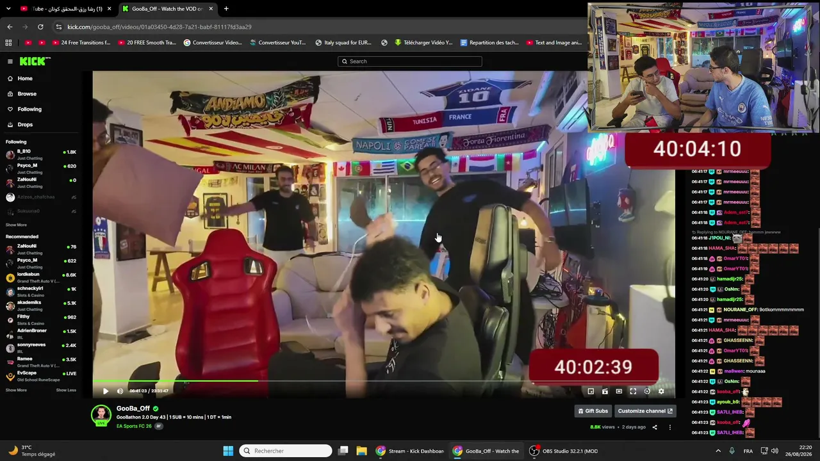The width and height of the screenshot is (820, 461).
Task: Open the video player settings gear
Action: 661,391
